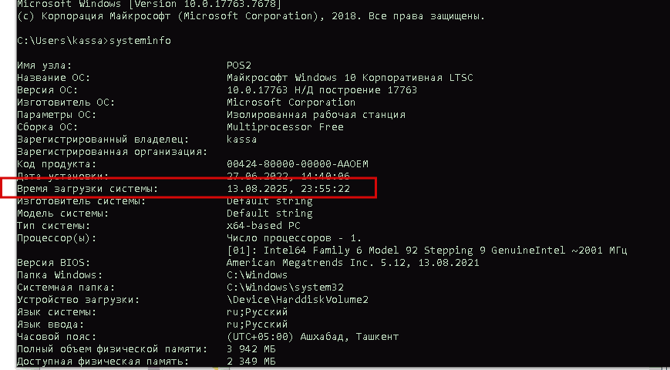Click the Время загрузки системы label
The image size is (670, 370).
click(87, 189)
